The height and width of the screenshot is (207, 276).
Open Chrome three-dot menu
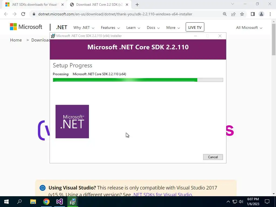coord(270,14)
